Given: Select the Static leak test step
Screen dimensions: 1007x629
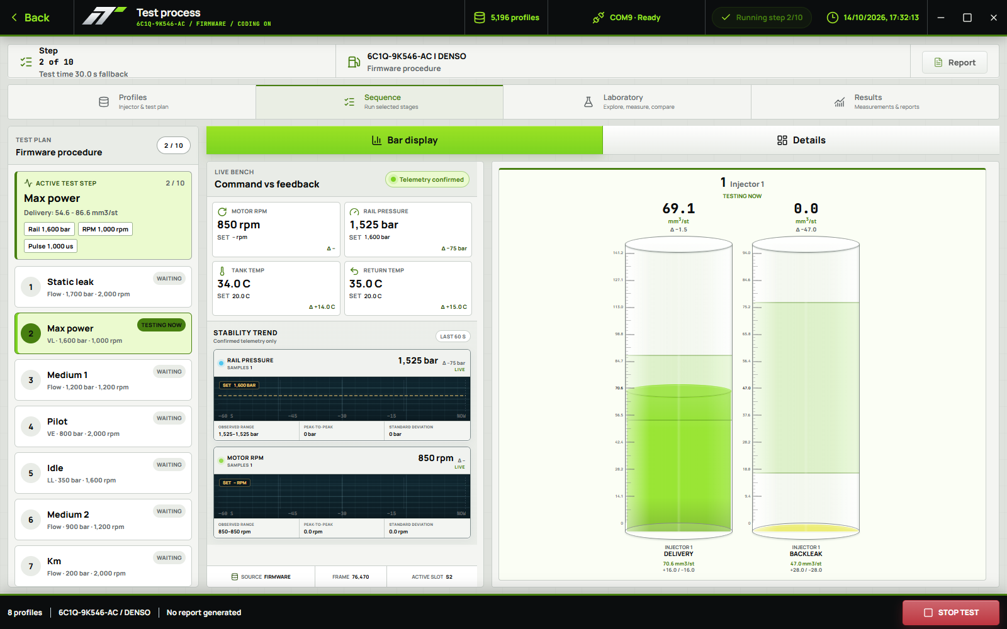Looking at the screenshot, I should click(103, 287).
